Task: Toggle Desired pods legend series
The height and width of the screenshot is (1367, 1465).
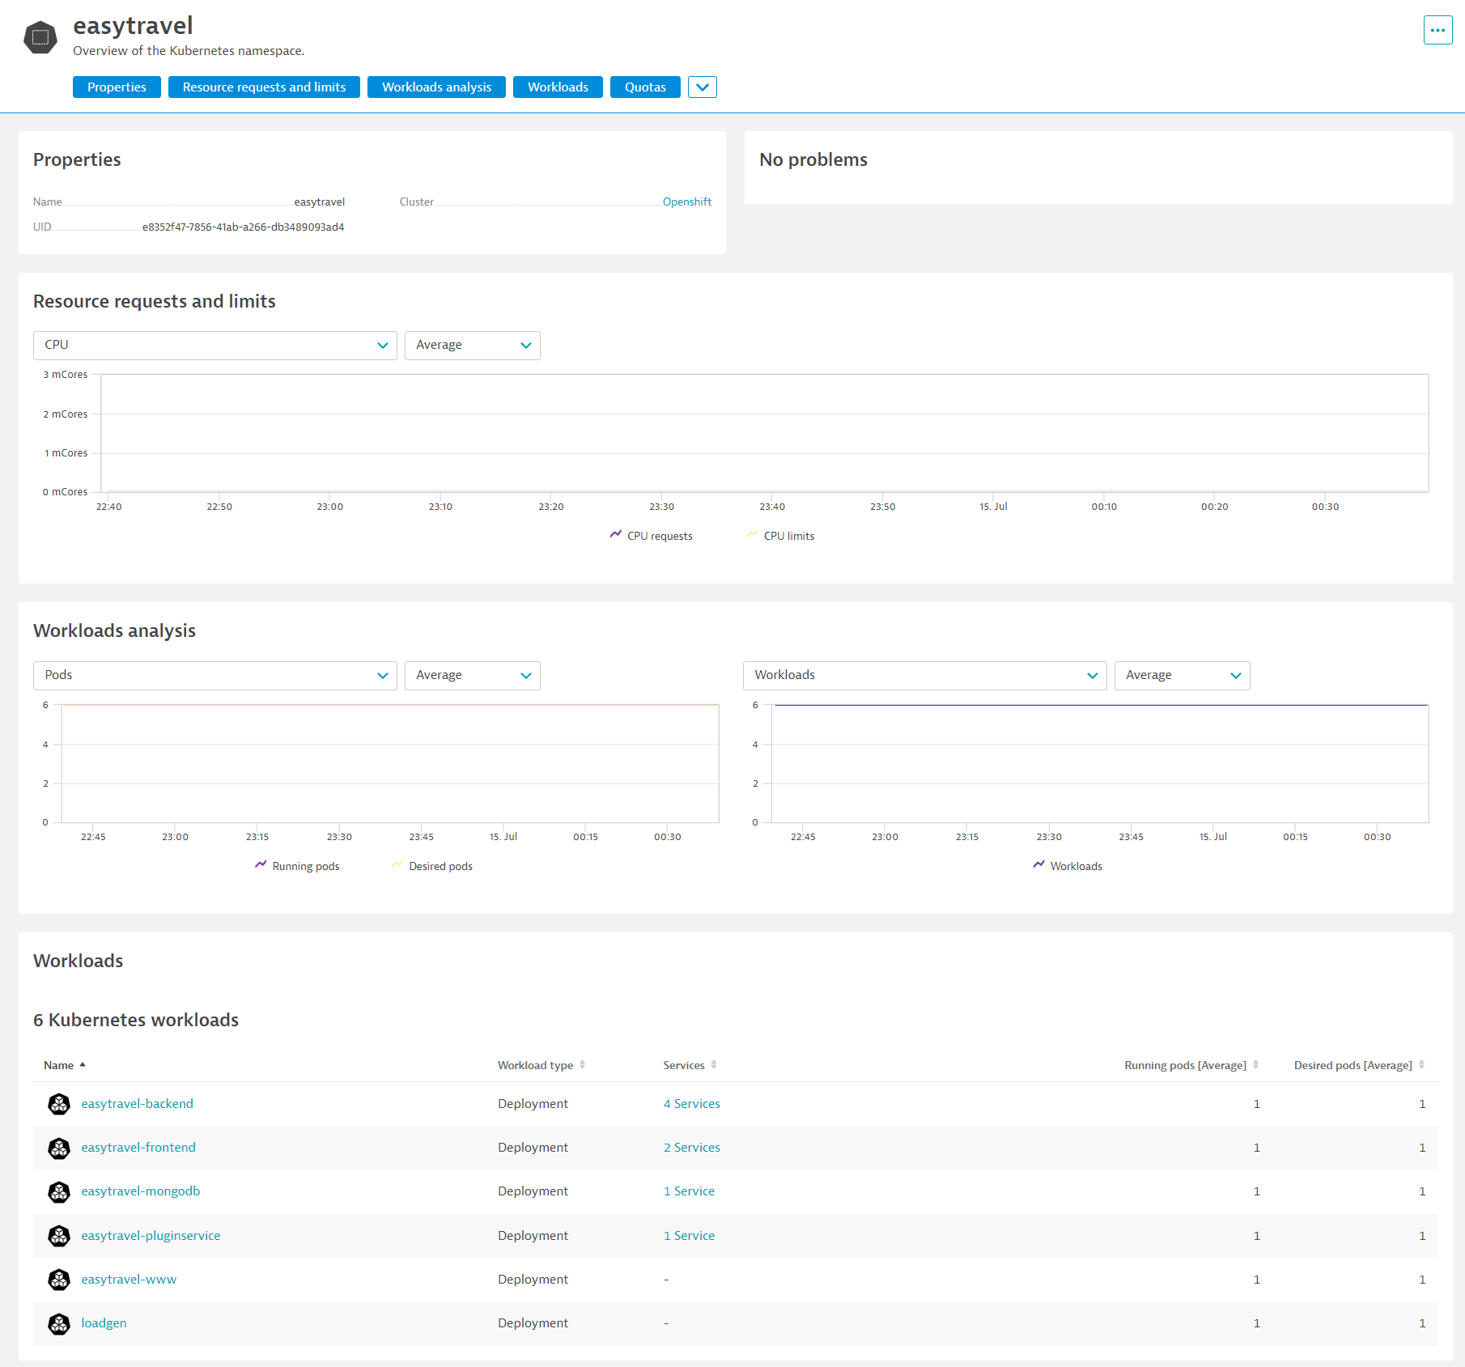Action: click(432, 866)
